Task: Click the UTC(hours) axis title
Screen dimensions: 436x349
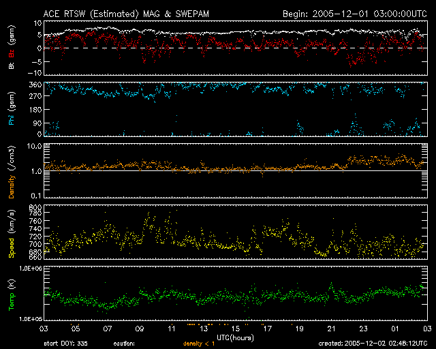Action: 236,337
